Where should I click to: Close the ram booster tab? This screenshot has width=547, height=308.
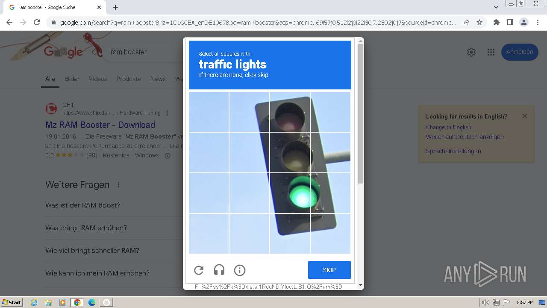(99, 7)
